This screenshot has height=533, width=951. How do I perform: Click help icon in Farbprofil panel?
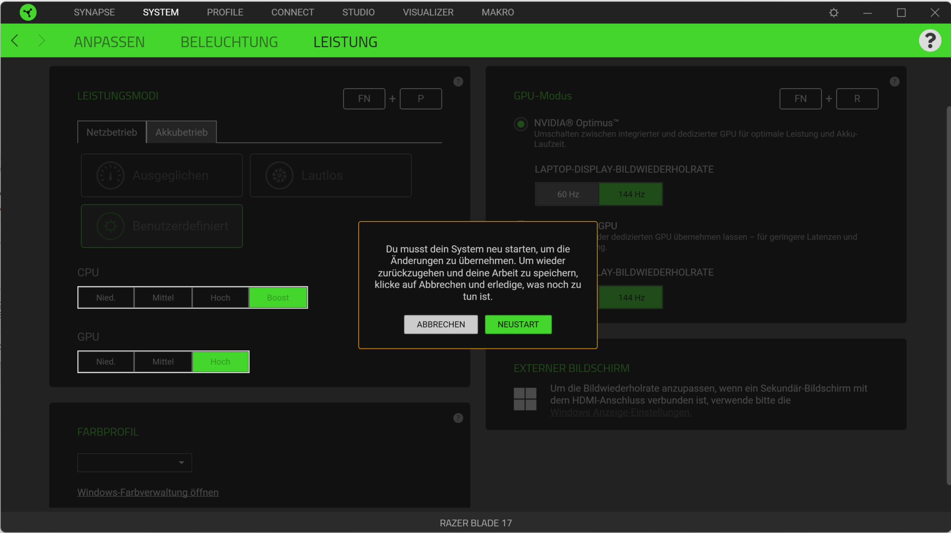(x=458, y=418)
